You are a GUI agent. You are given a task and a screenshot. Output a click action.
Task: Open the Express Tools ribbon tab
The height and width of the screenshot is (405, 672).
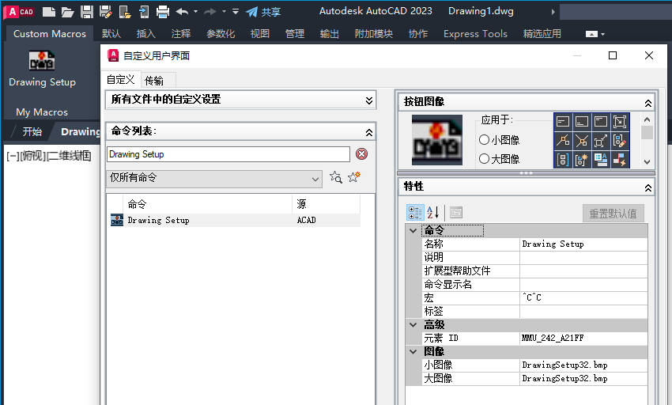point(475,33)
